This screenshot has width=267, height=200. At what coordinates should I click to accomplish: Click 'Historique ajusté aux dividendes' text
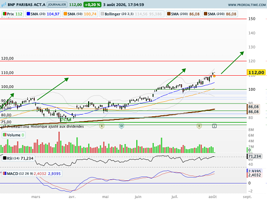(x=57, y=126)
